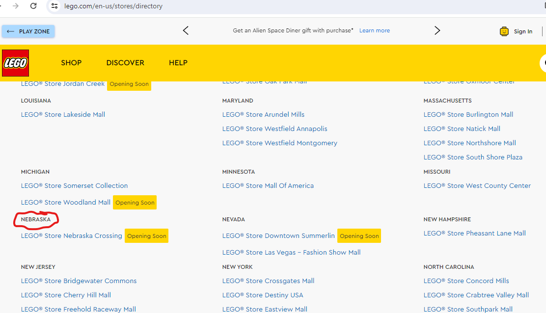This screenshot has height=313, width=546.
Task: Open LEGO Store Burlington Mall
Action: [468, 114]
